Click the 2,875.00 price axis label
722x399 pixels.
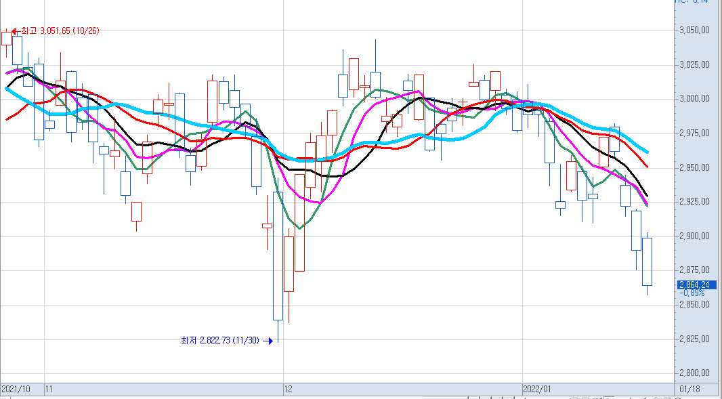[x=694, y=270]
